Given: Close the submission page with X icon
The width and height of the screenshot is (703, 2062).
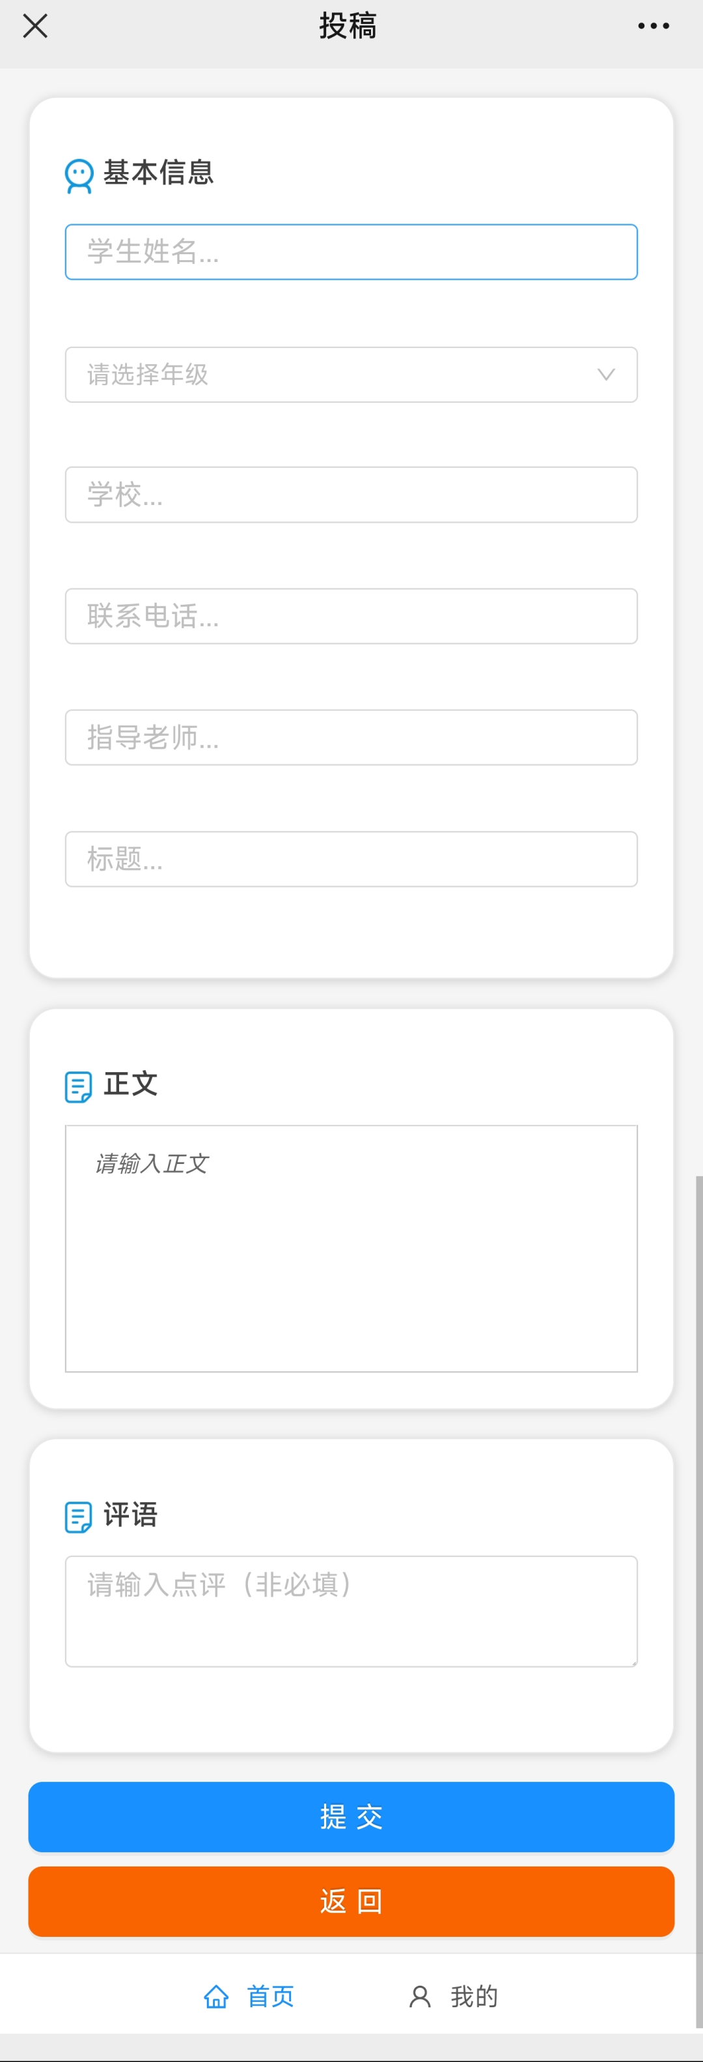Looking at the screenshot, I should click(35, 27).
